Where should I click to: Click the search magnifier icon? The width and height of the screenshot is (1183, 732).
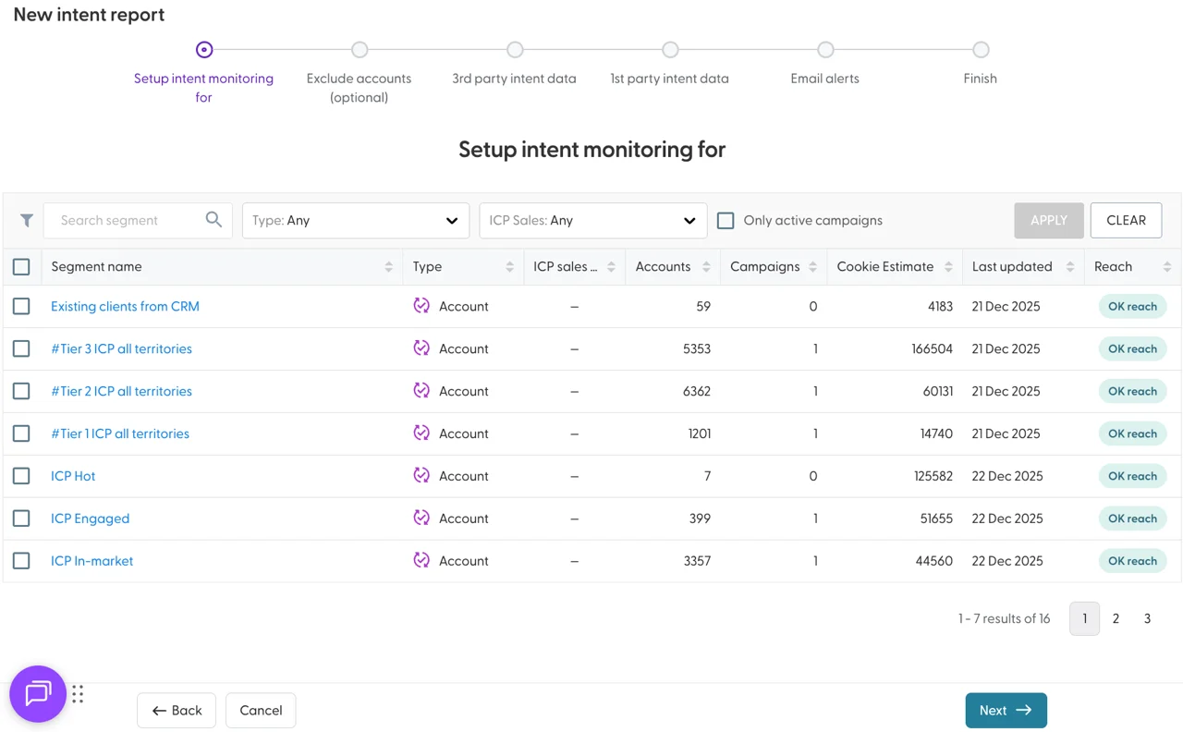tap(213, 219)
